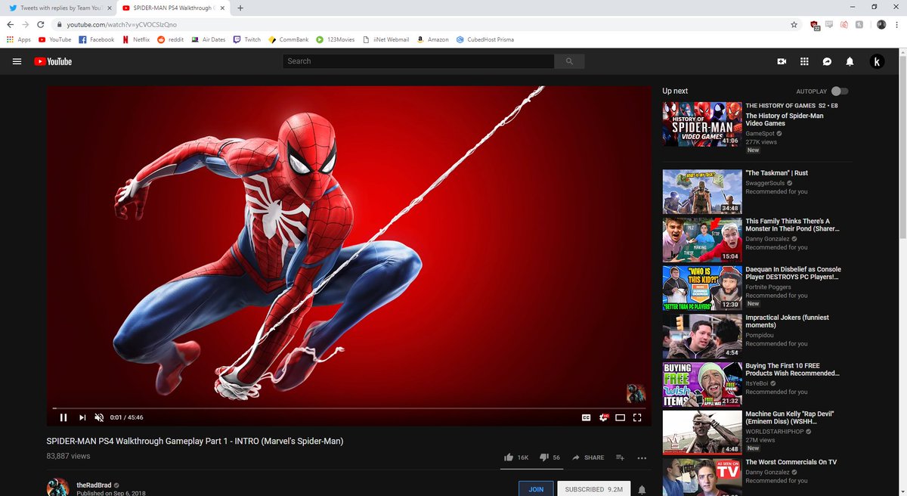Open the Air Dates bookmark
The image size is (907, 496).
coord(209,39)
